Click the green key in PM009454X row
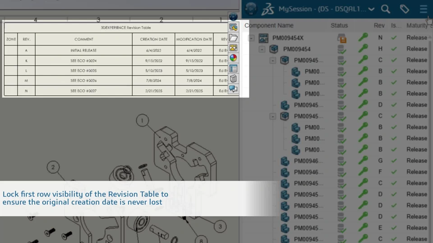This screenshot has width=433, height=243. click(363, 37)
